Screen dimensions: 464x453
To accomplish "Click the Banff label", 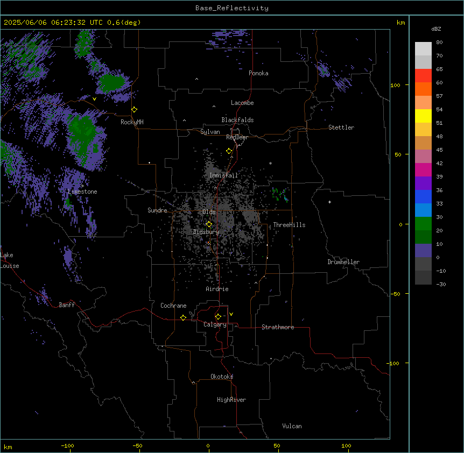I will [67, 305].
